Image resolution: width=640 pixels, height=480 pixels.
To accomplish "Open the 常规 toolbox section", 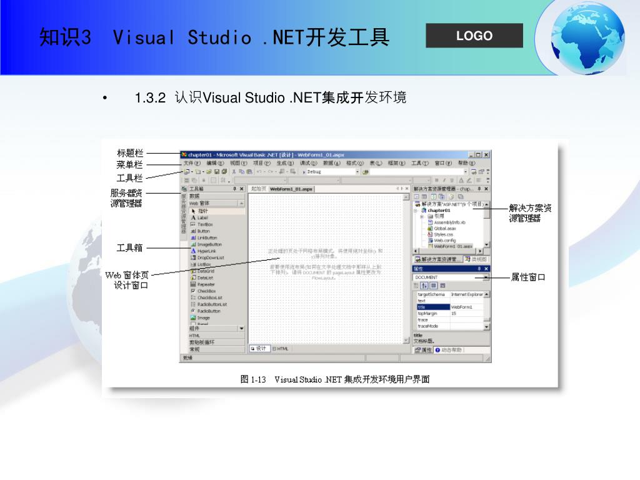I will 217,349.
